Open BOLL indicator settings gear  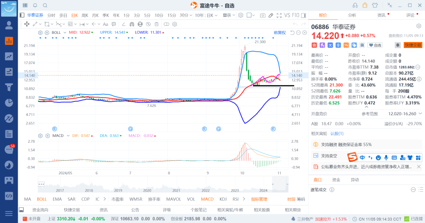[x=40, y=33]
